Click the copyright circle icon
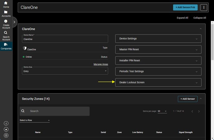Viewport: 214px width, 140px height. tap(6, 135)
